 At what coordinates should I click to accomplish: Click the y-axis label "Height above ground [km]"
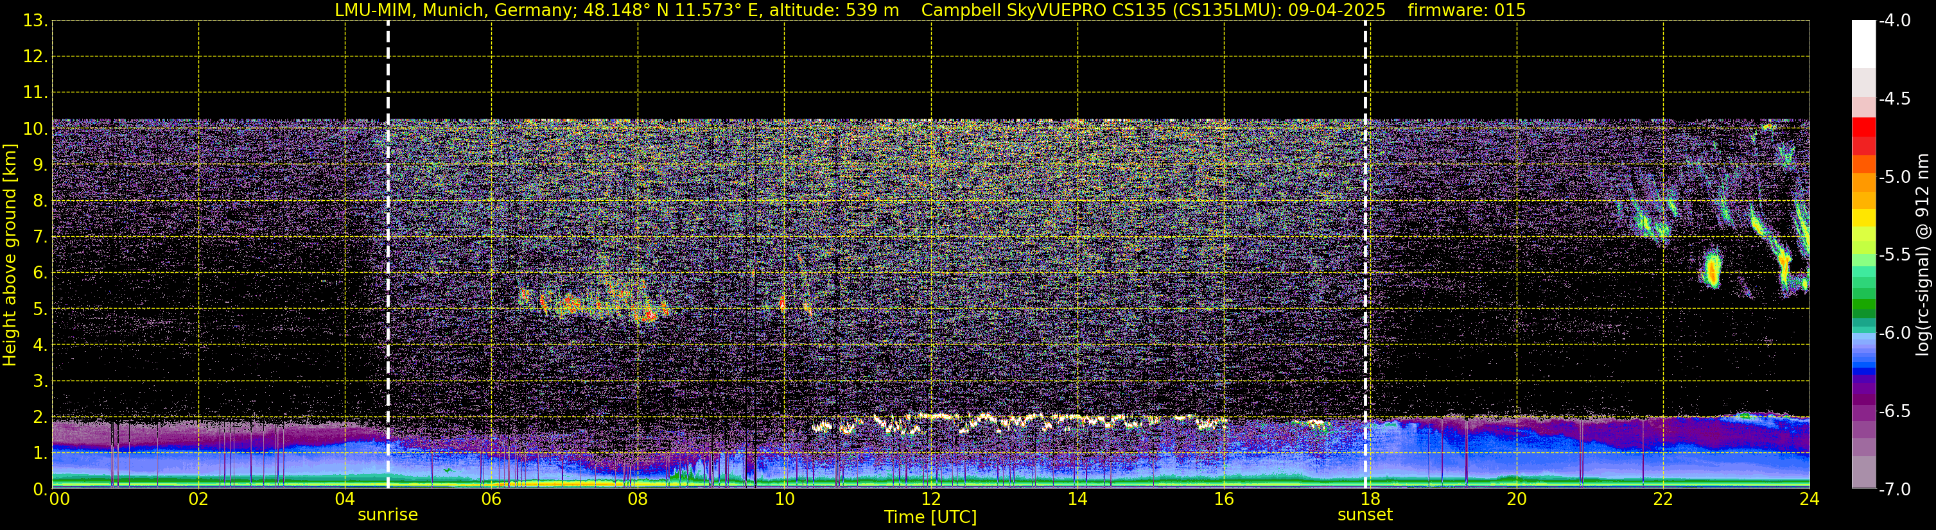(x=10, y=255)
